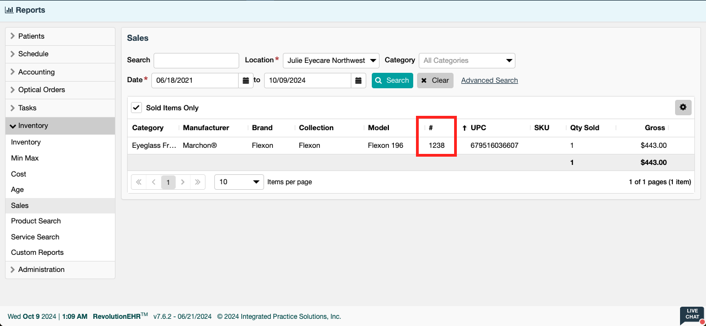This screenshot has height=326, width=706.
Task: Expand the Administration section
Action: (x=41, y=270)
